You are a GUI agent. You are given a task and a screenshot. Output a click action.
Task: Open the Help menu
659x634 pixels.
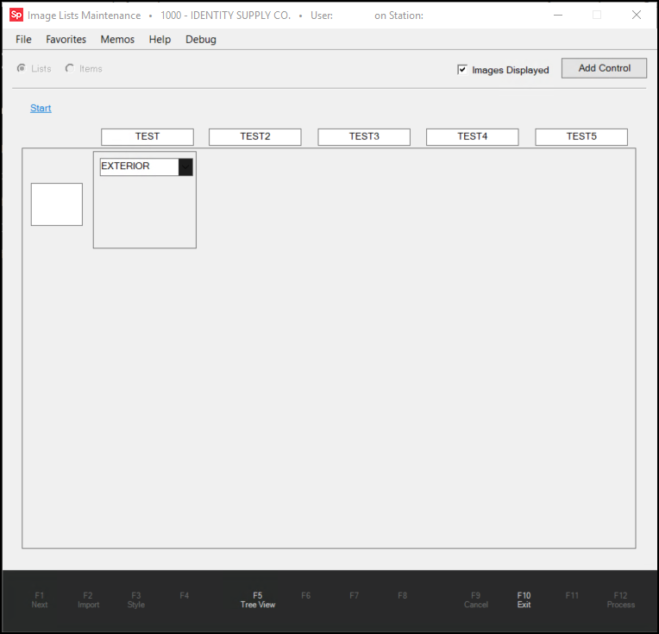[160, 40]
